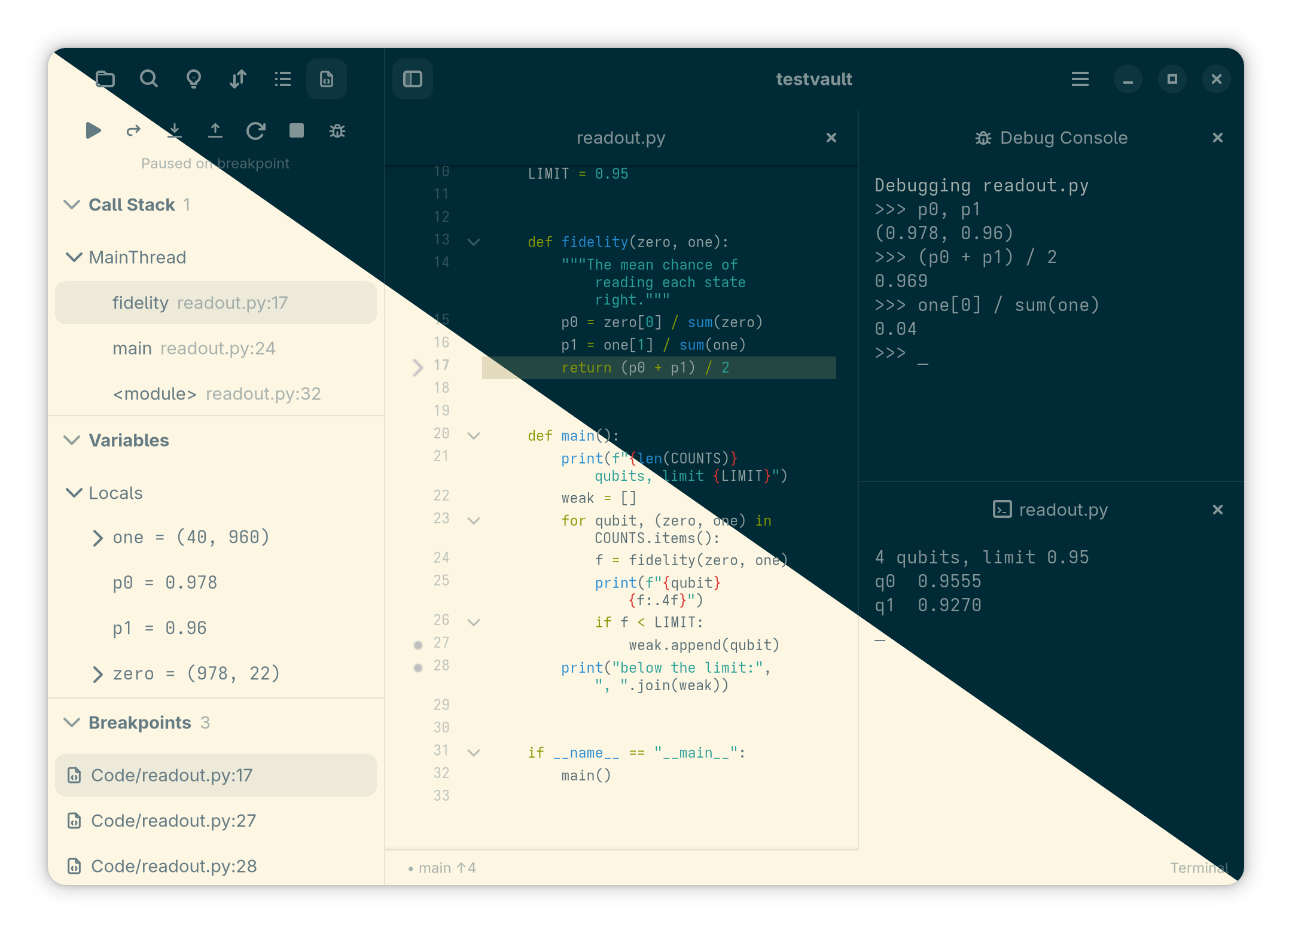Click the bug icon in debug toolbar
Screen dimensions: 1292x933
click(337, 130)
